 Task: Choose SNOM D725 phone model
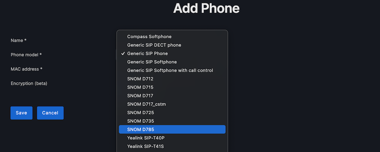click(x=141, y=112)
